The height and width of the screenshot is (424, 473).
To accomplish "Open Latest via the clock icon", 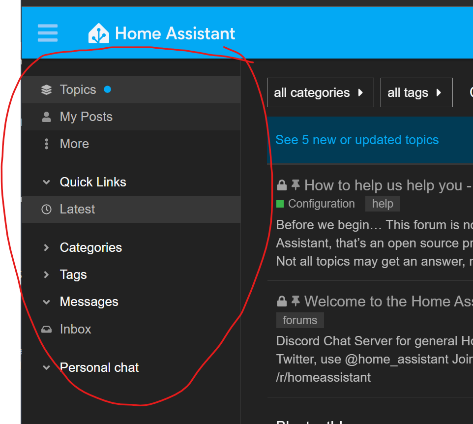I will pyautogui.click(x=46, y=209).
